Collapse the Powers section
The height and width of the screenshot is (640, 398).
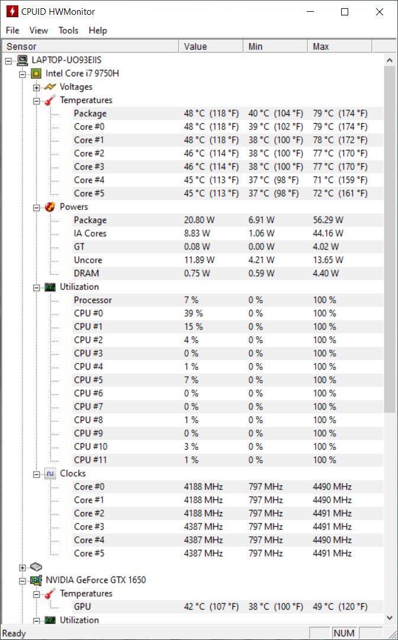(37, 207)
